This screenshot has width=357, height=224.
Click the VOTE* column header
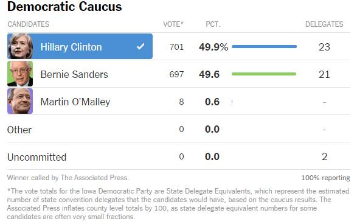coord(173,24)
